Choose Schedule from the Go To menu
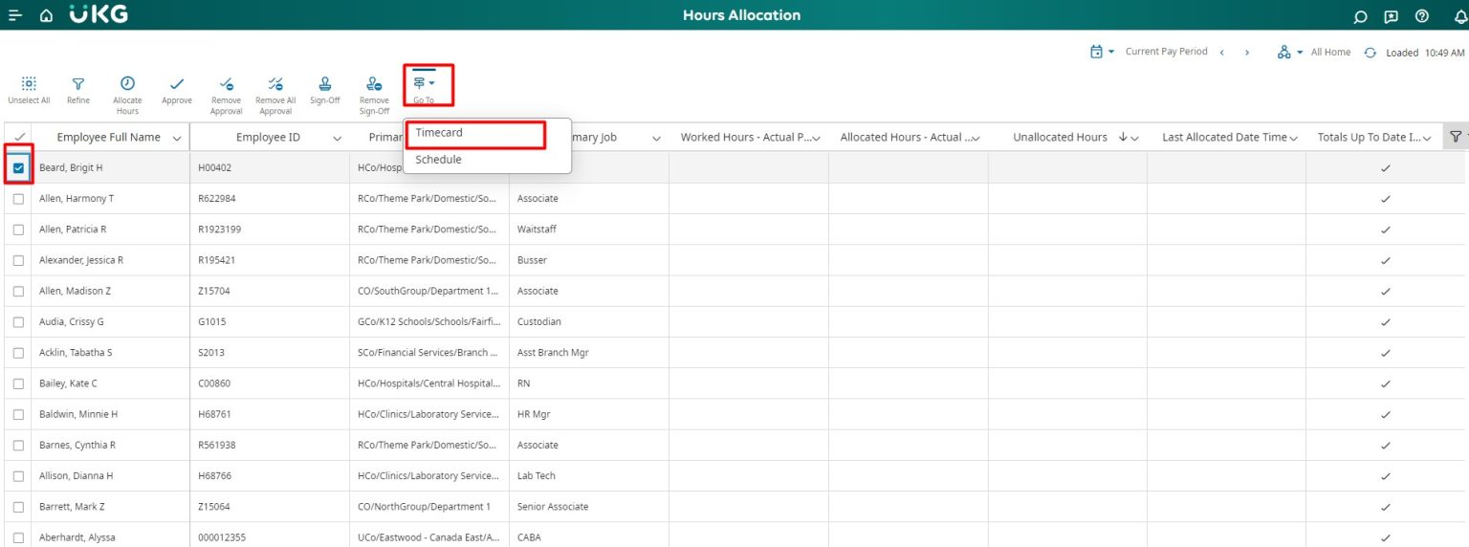The height and width of the screenshot is (547, 1469). pos(438,160)
